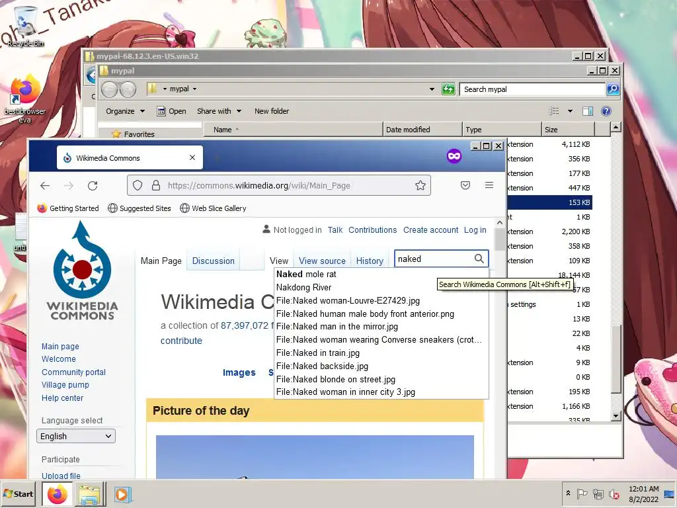Select Naked mole rat suggestion
This screenshot has width=677, height=508.
coord(381,274)
